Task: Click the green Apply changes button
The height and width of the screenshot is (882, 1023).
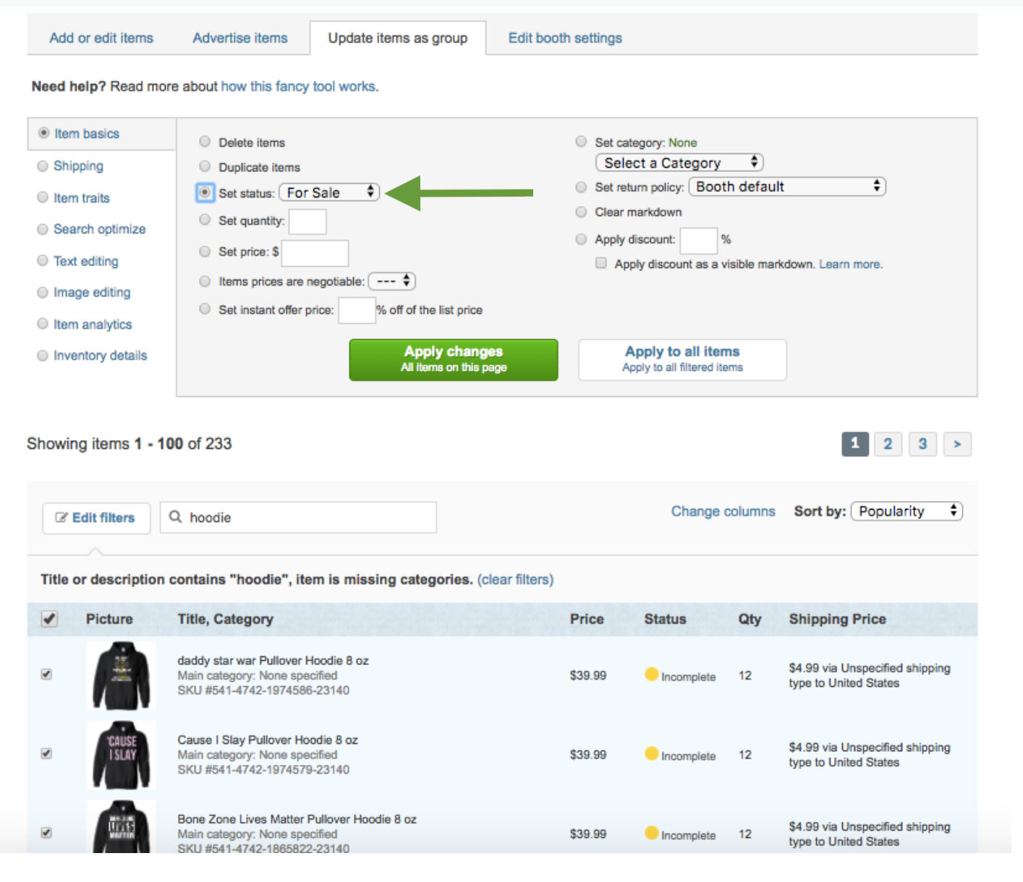Action: coord(454,359)
